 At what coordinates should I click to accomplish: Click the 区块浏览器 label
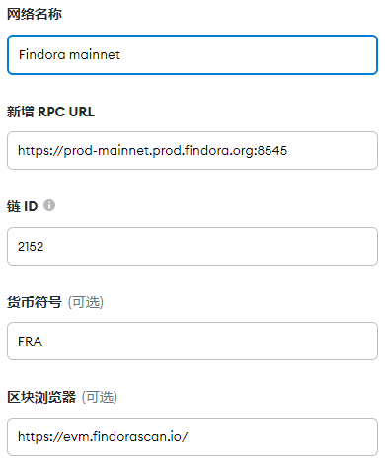click(x=41, y=397)
